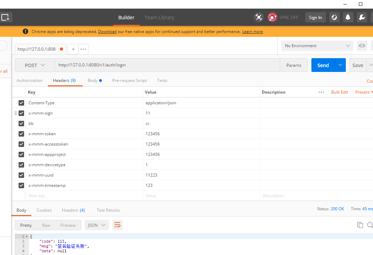Toggle environment quick look eye icon

(x=362, y=46)
